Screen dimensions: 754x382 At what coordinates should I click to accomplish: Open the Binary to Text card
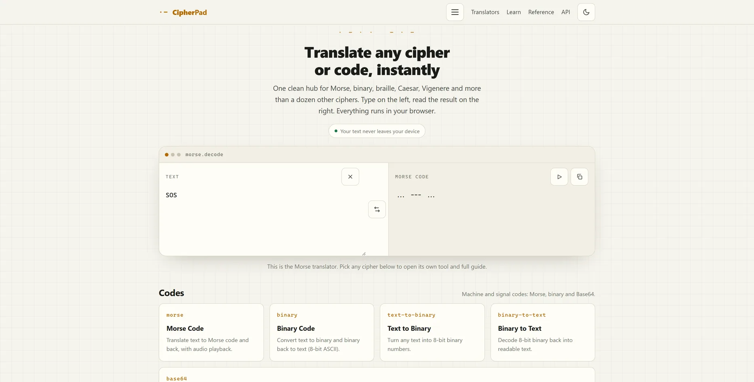click(543, 332)
